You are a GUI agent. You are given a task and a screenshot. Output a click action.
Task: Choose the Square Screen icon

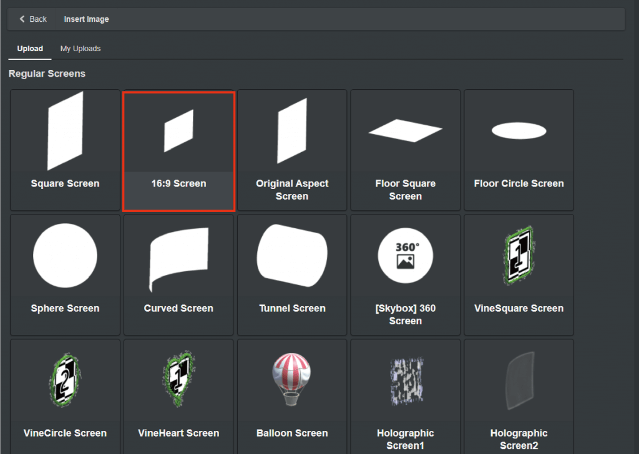coord(65,131)
